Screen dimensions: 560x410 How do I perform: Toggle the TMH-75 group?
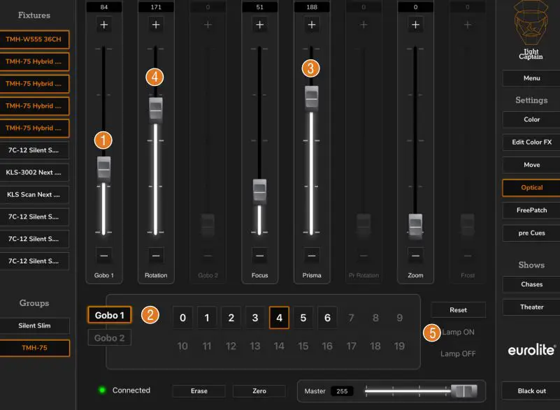coord(34,348)
